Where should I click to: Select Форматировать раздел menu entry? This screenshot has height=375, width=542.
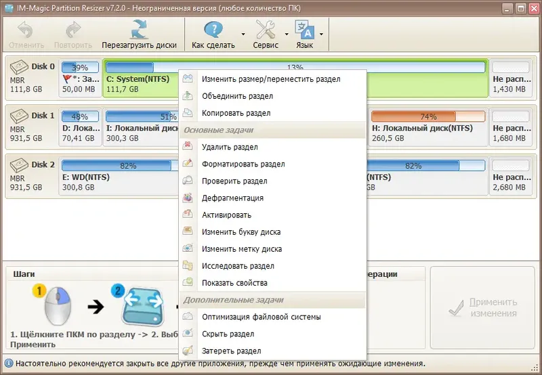[x=272, y=164]
